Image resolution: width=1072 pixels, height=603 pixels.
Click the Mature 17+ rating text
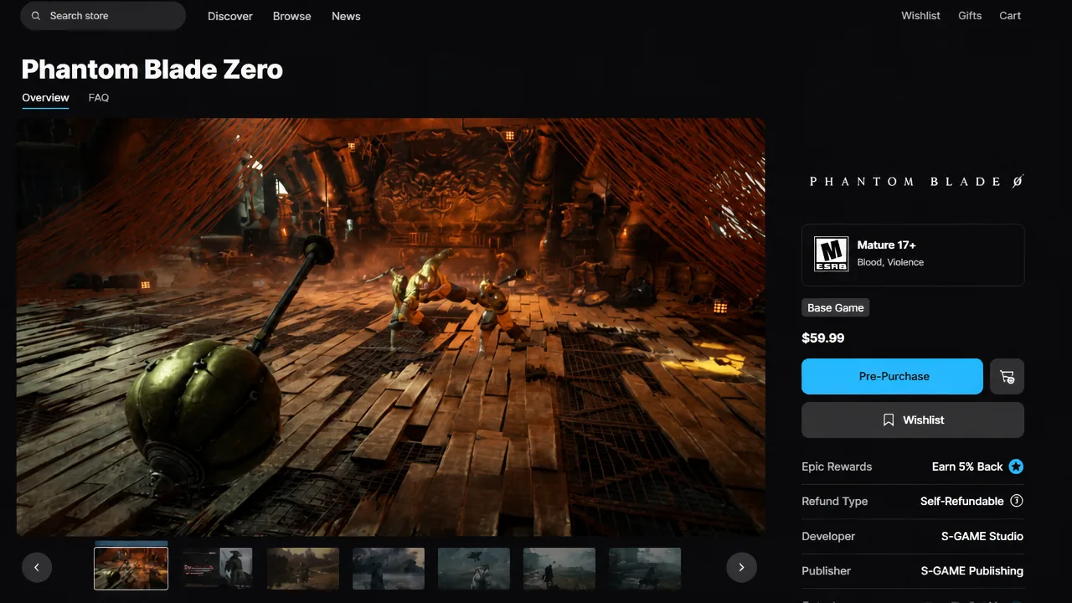[887, 245]
